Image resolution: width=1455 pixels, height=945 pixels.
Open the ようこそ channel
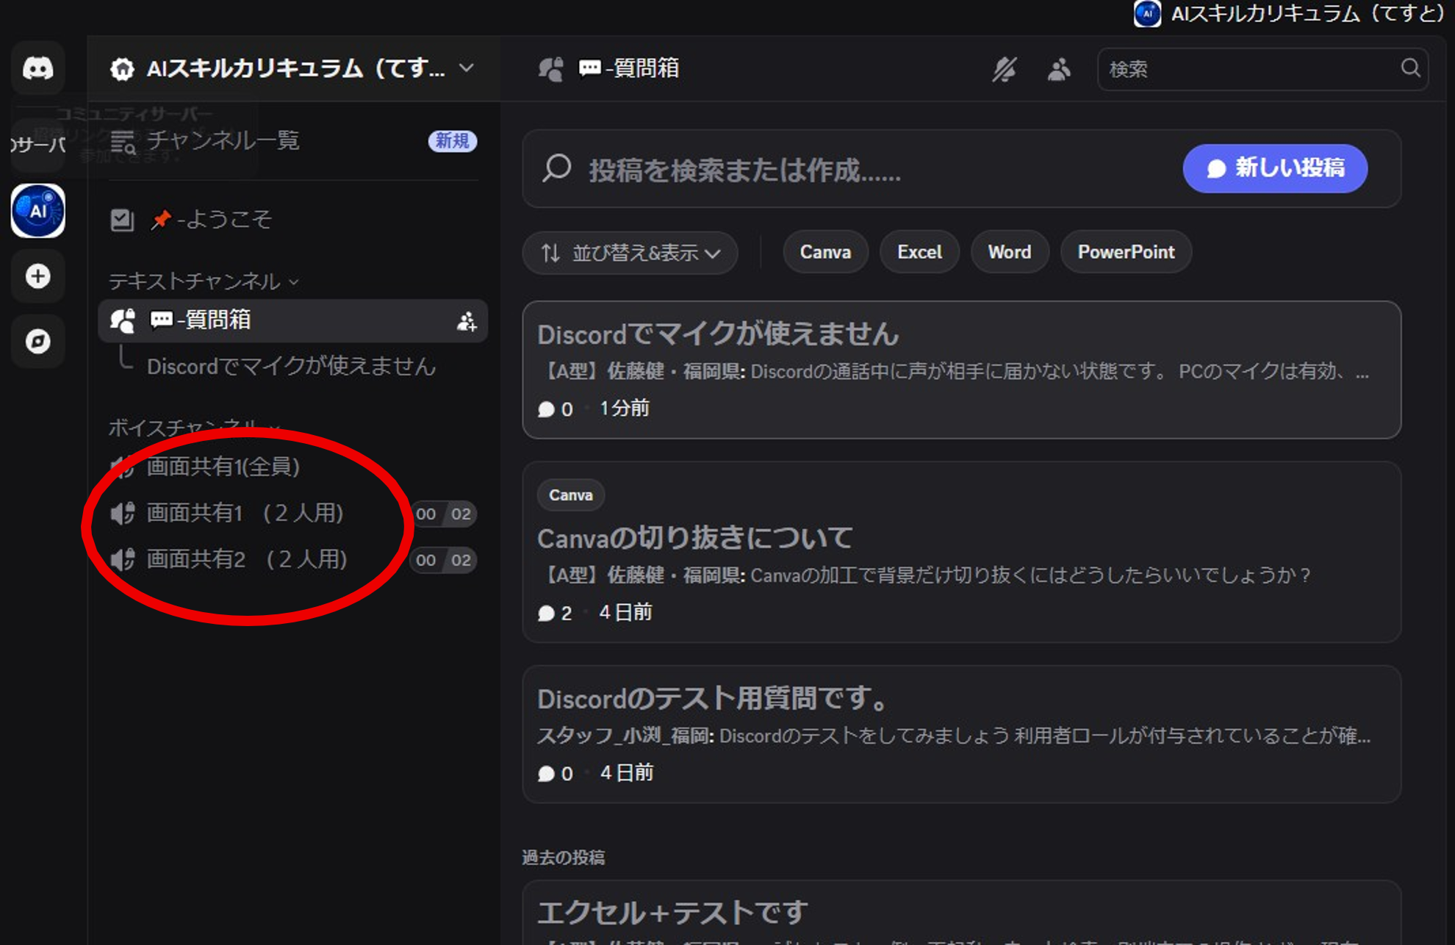click(x=294, y=219)
